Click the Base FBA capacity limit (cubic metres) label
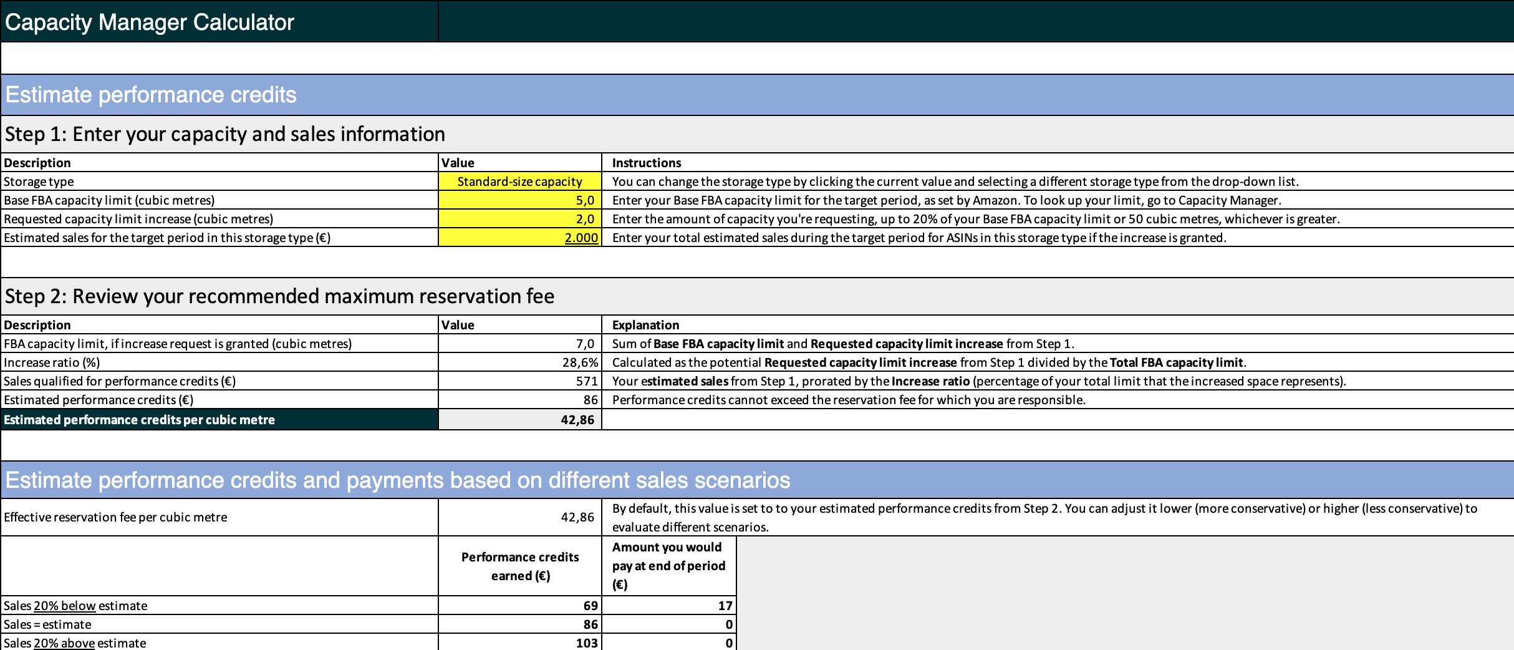This screenshot has height=650, width=1514. (109, 200)
